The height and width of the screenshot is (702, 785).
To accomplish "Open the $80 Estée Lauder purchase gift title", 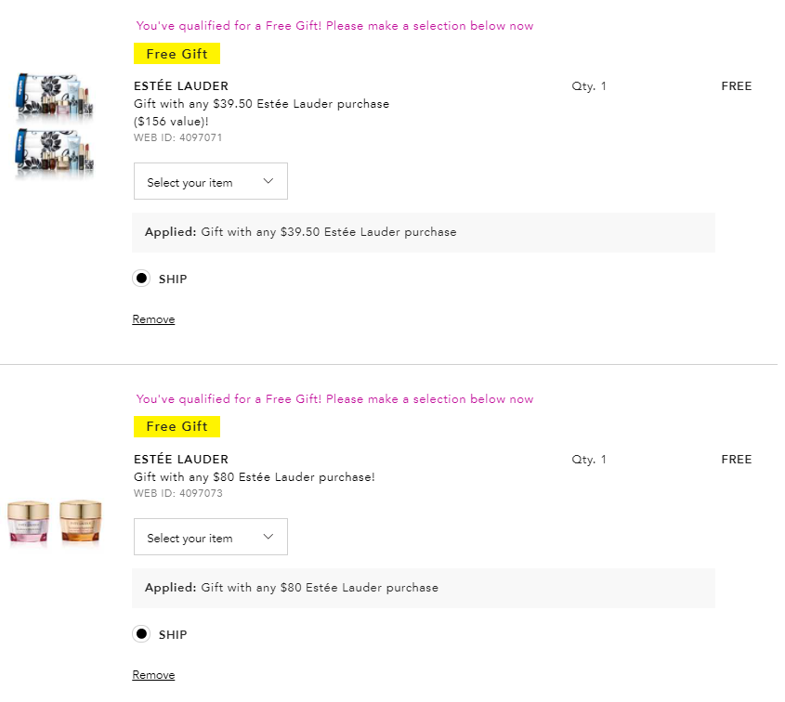I will click(x=255, y=477).
